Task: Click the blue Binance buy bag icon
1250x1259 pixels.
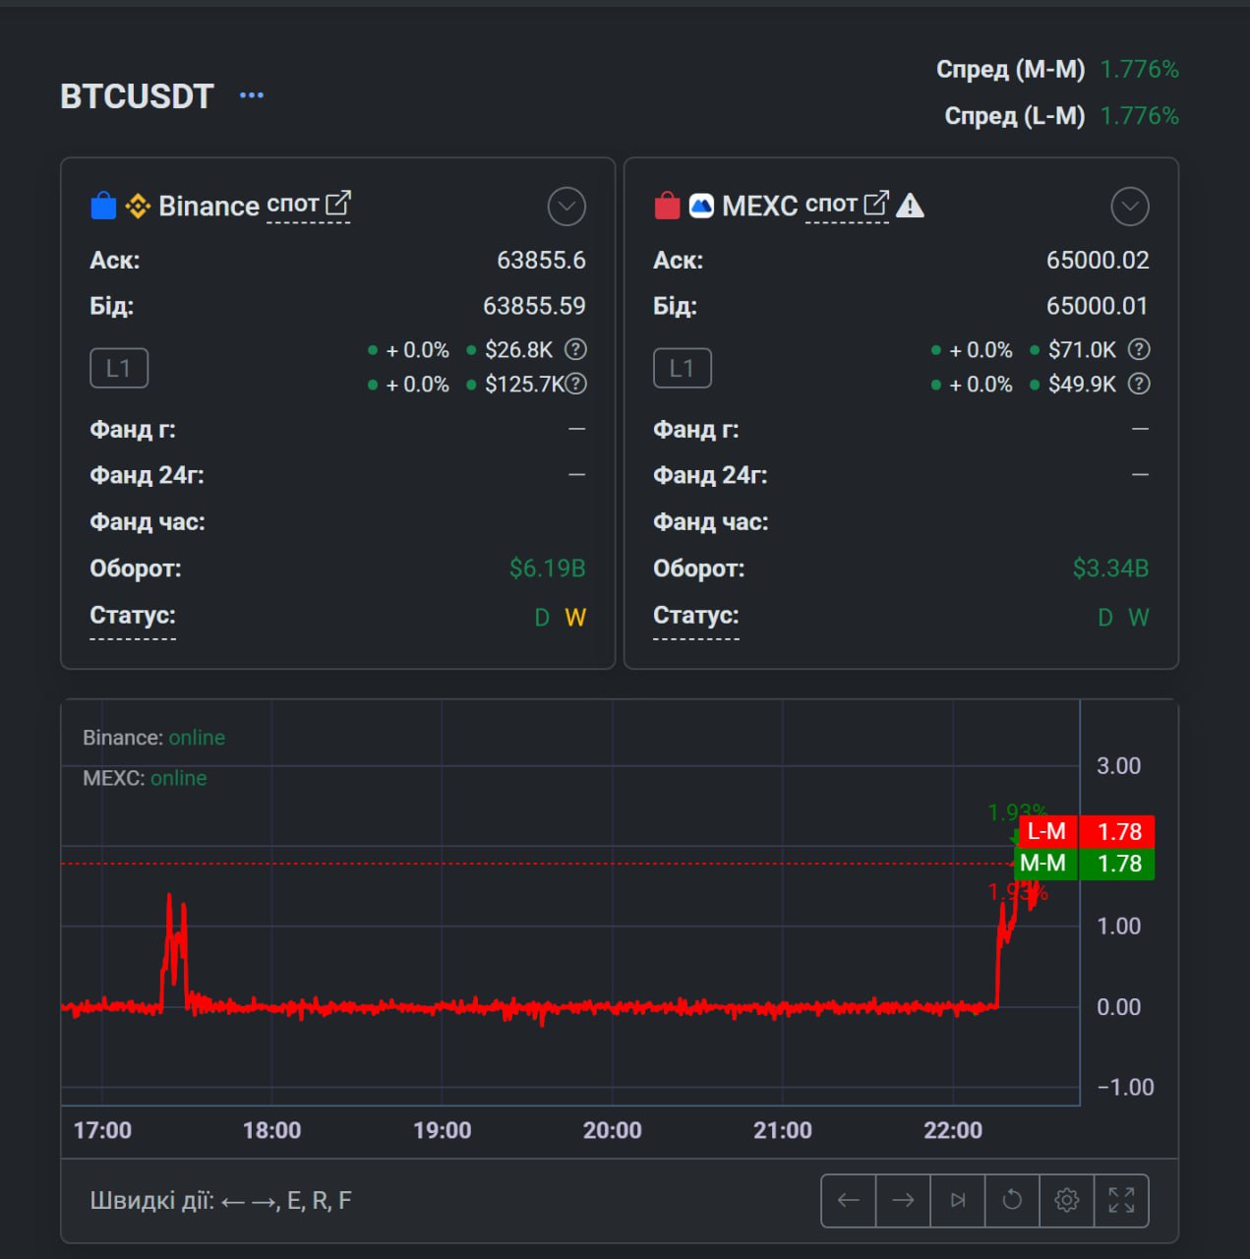Action: [103, 206]
